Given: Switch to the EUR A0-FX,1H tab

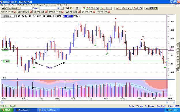Looking at the screenshot, I should coord(55,12).
